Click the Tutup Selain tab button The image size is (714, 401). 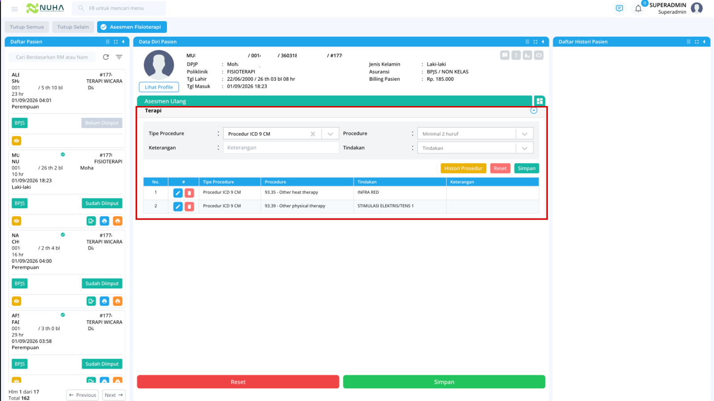click(x=73, y=27)
